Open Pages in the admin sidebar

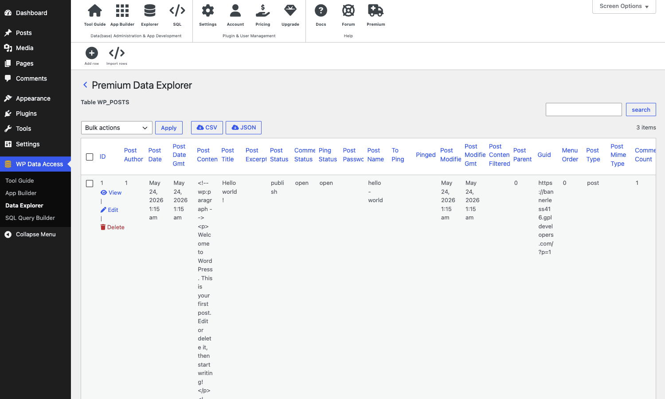(35, 63)
